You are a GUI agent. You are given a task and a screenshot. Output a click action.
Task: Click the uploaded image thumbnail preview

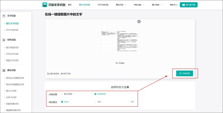(x=120, y=41)
